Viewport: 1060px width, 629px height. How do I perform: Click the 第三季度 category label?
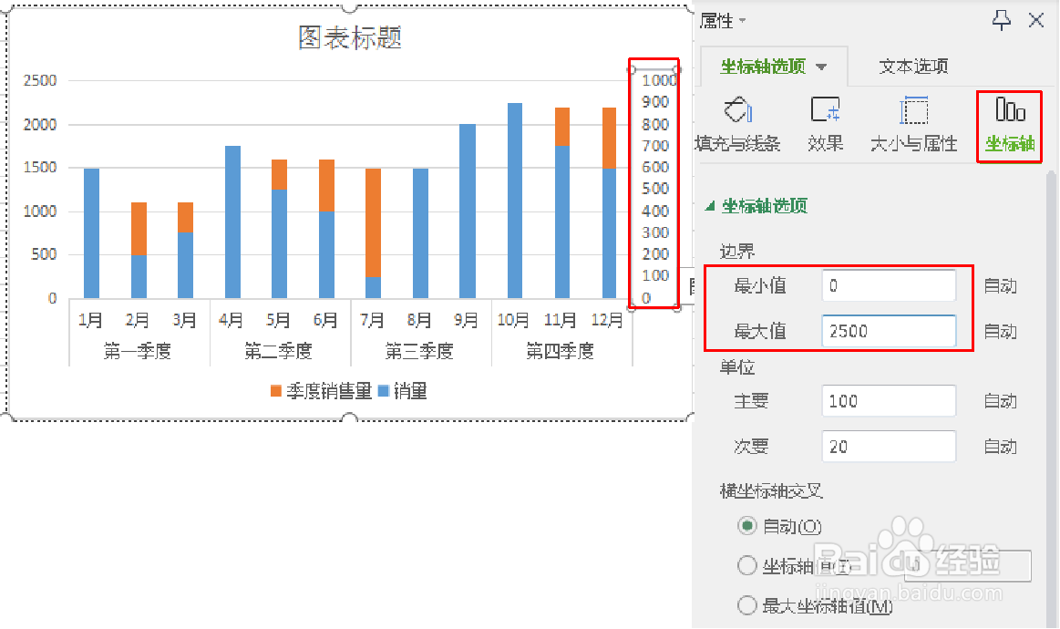418,351
